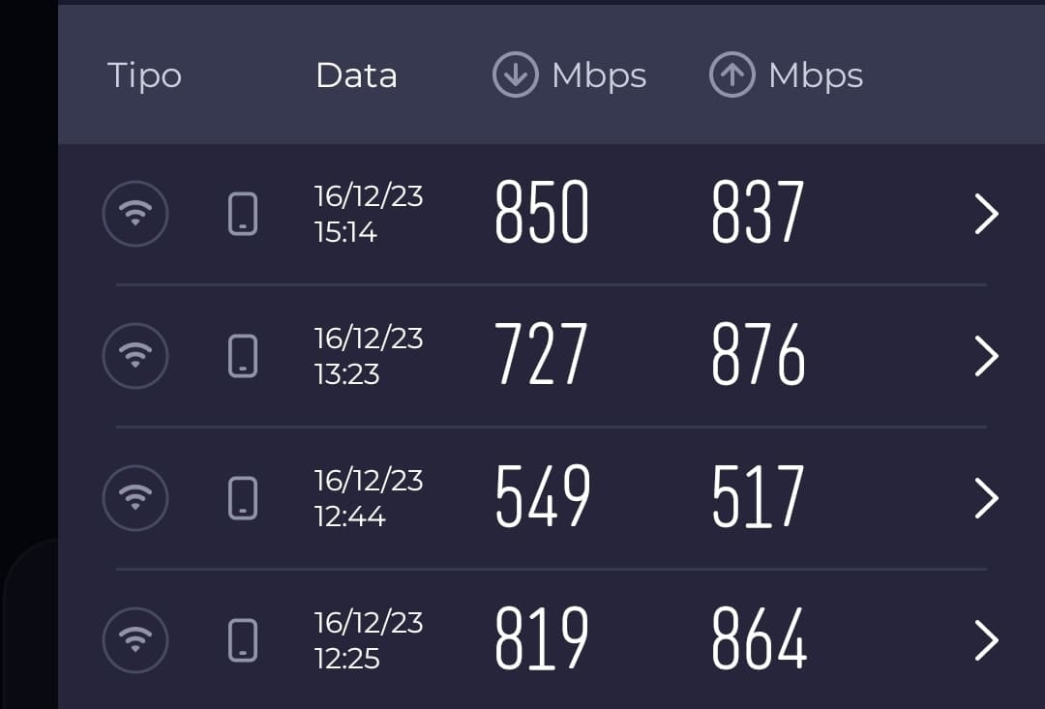The image size is (1045, 709).
Task: Sort results by the Tipo column
Action: tap(144, 75)
